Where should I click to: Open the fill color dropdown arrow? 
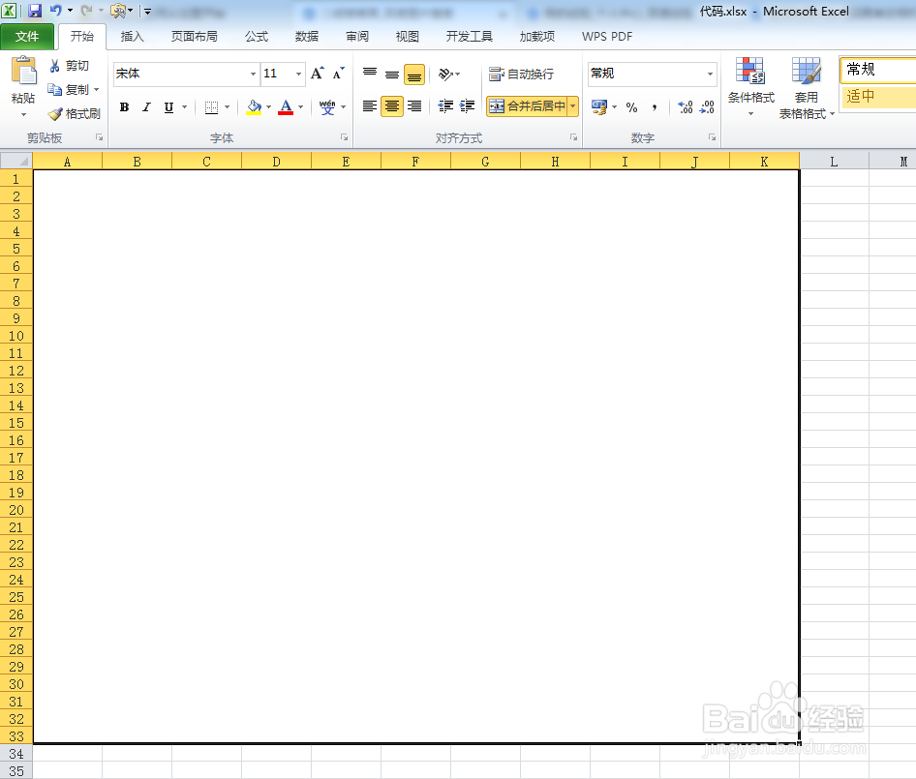tap(269, 107)
